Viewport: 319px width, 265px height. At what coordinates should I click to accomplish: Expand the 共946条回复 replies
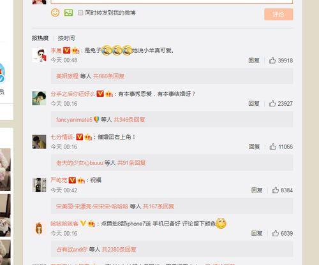pos(130,120)
